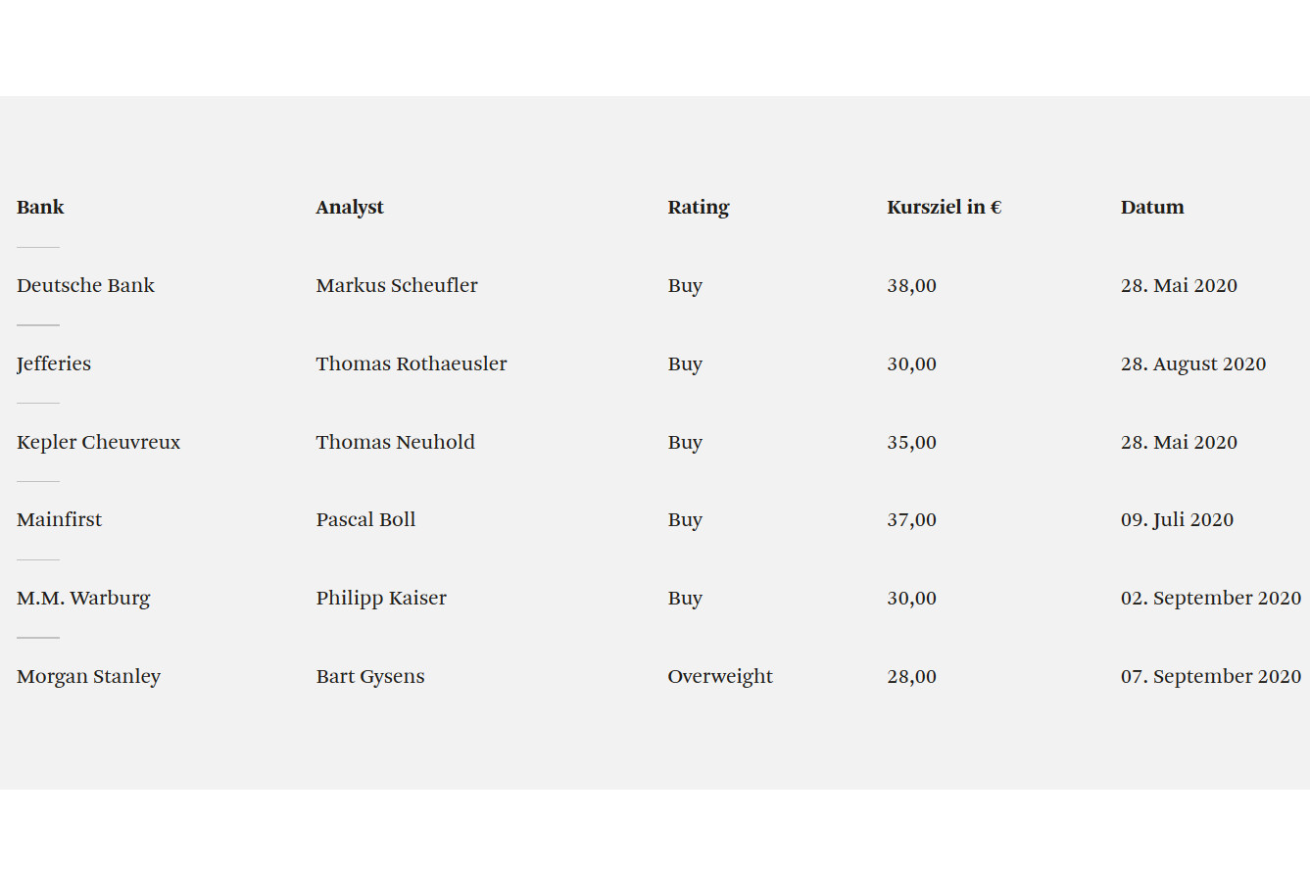Image resolution: width=1310 pixels, height=870 pixels.
Task: Select the 07. September 2020 date
Action: click(x=1211, y=676)
